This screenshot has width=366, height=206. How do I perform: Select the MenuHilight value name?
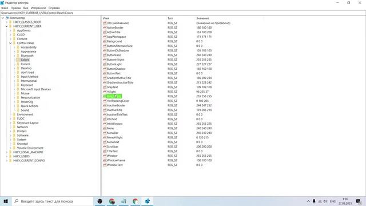(114, 137)
